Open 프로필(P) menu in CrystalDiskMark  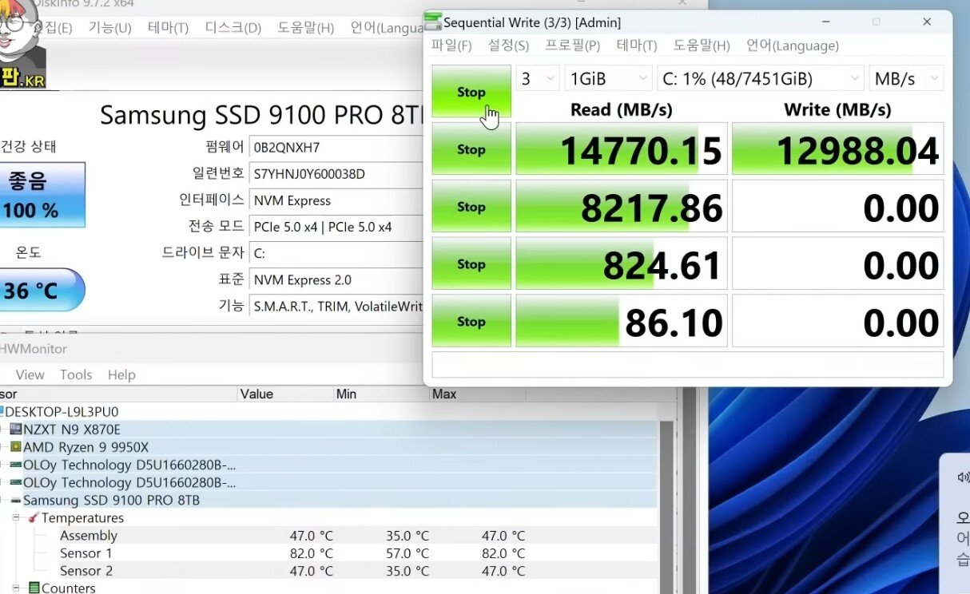(x=572, y=46)
